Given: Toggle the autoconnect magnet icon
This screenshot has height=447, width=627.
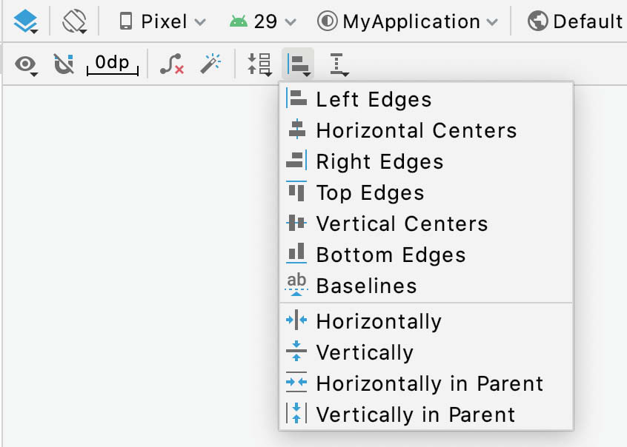Looking at the screenshot, I should click(x=64, y=64).
